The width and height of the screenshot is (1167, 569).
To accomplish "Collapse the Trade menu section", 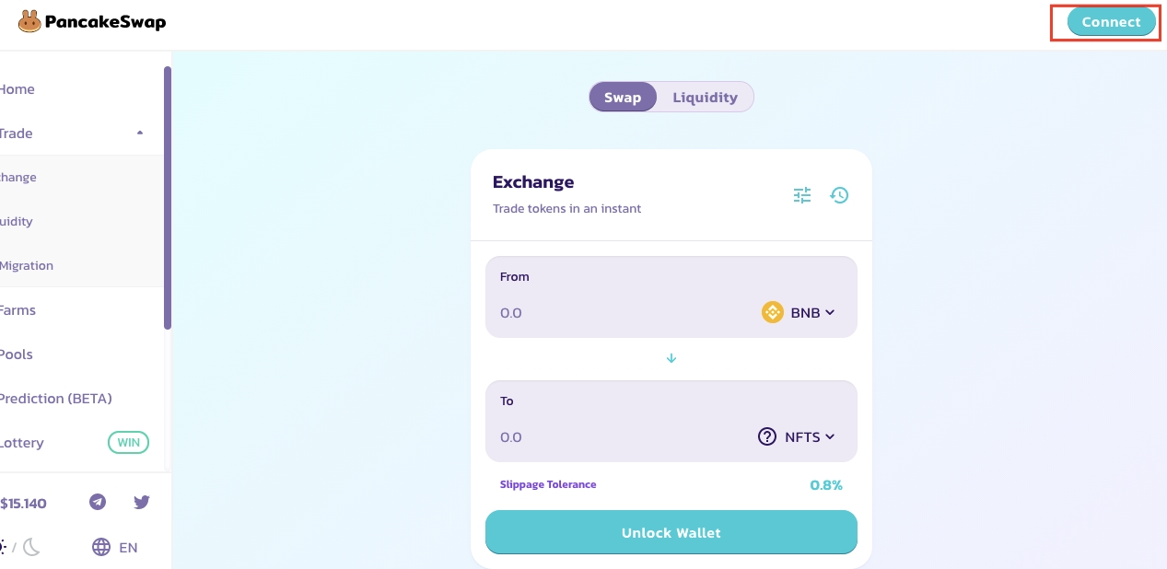I will tap(140, 134).
